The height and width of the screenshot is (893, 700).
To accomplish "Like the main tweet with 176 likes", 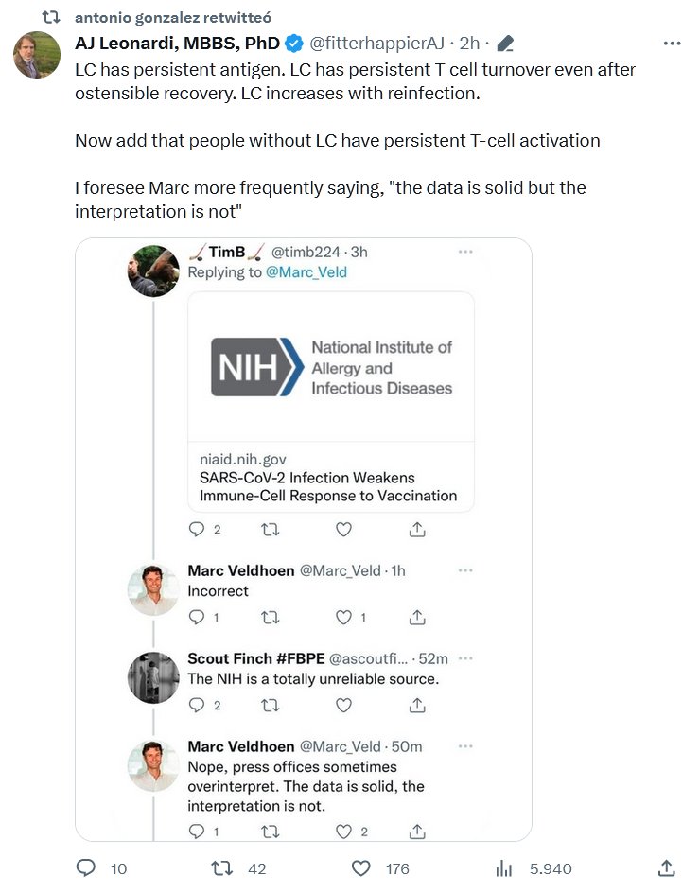I will [x=360, y=867].
